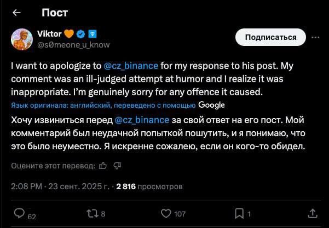Click the share upload icon
The image size is (329, 228).
312,213
